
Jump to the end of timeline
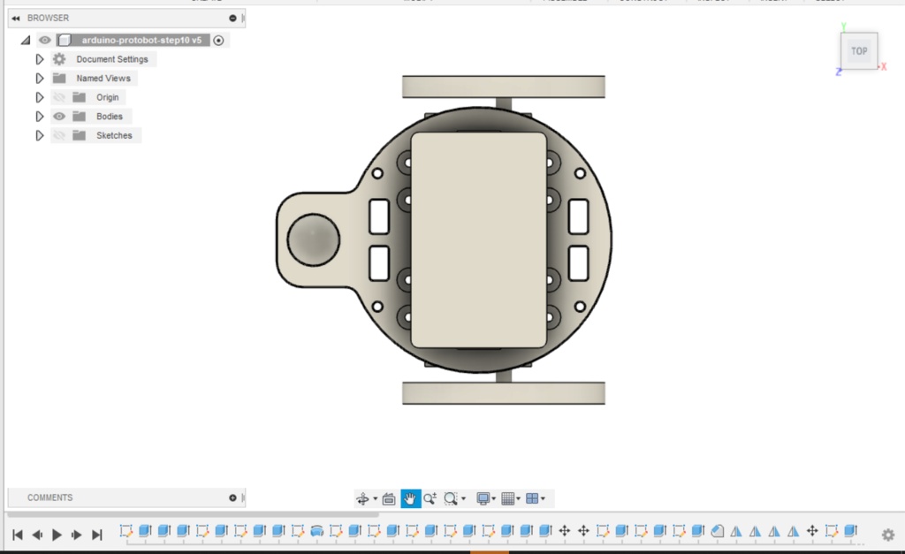(x=97, y=535)
